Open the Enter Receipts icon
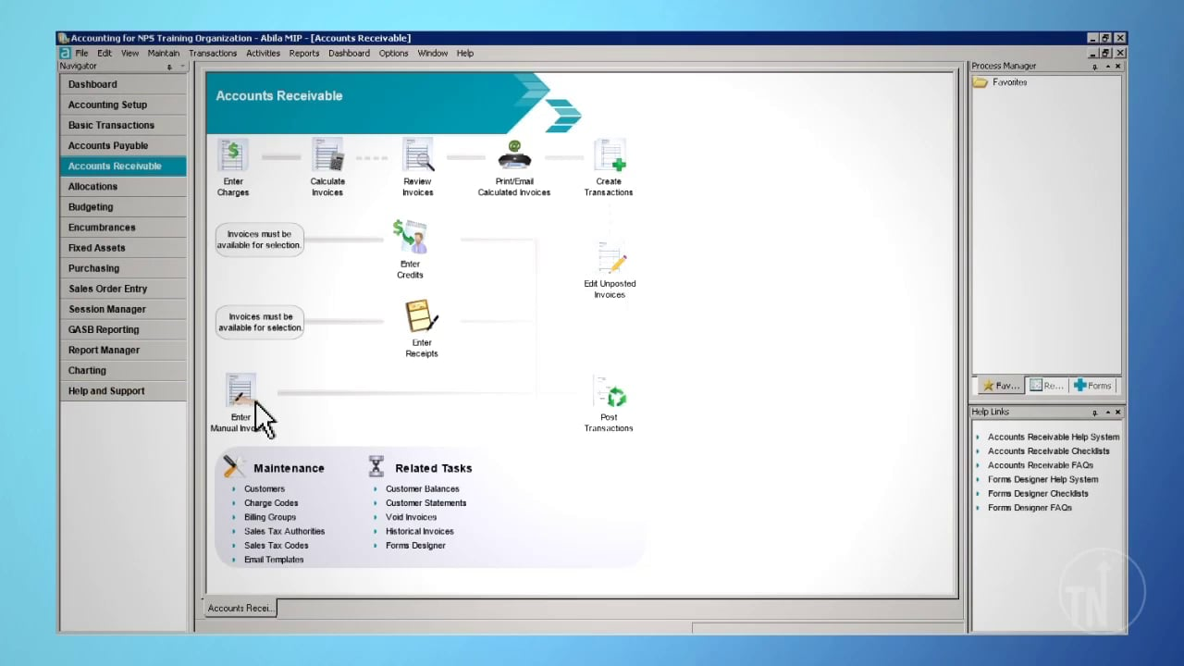 pos(421,317)
